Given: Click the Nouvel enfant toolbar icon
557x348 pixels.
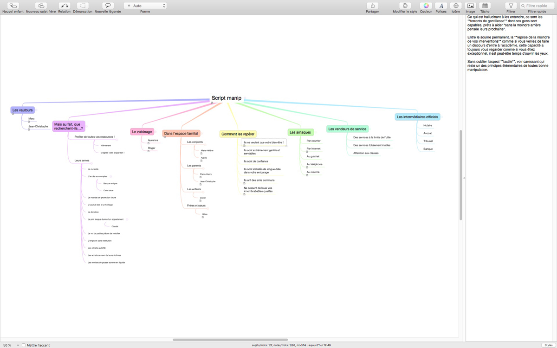Looking at the screenshot, I should [x=13, y=6].
